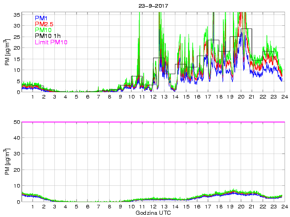
Task: Click the upper chart's PM y-axis label
Action: (x=7, y=52)
